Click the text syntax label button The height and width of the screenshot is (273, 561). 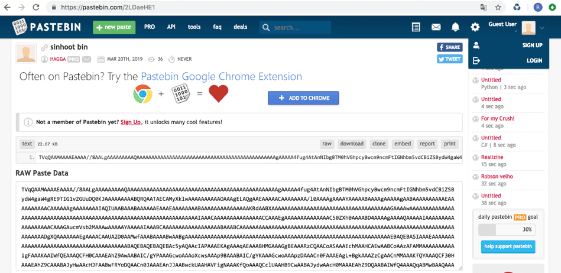point(27,144)
